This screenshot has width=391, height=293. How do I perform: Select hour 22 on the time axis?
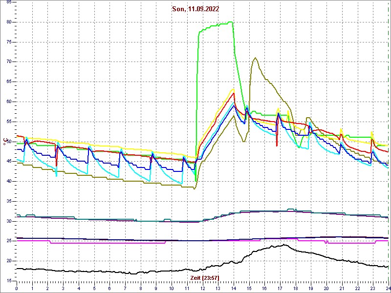358,289
